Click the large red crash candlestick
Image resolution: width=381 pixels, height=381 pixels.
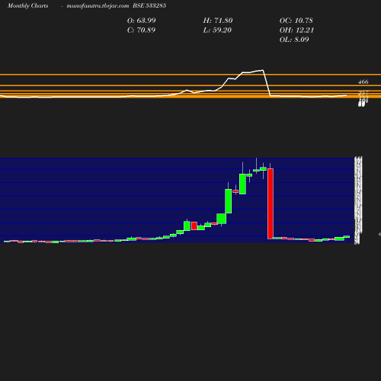pos(271,203)
